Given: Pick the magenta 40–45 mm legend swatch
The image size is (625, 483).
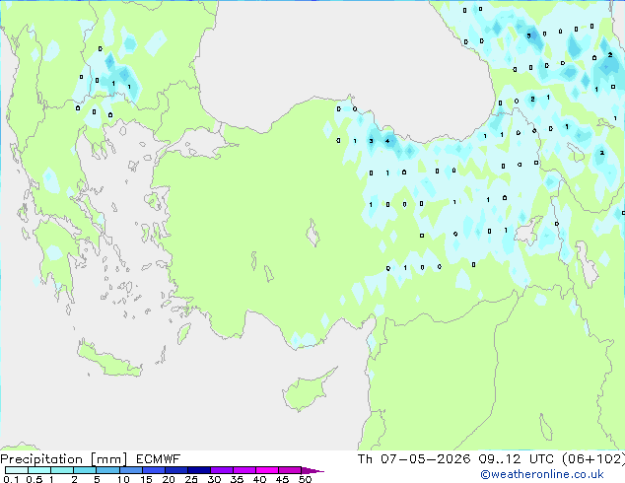Looking at the screenshot, I should (267, 470).
